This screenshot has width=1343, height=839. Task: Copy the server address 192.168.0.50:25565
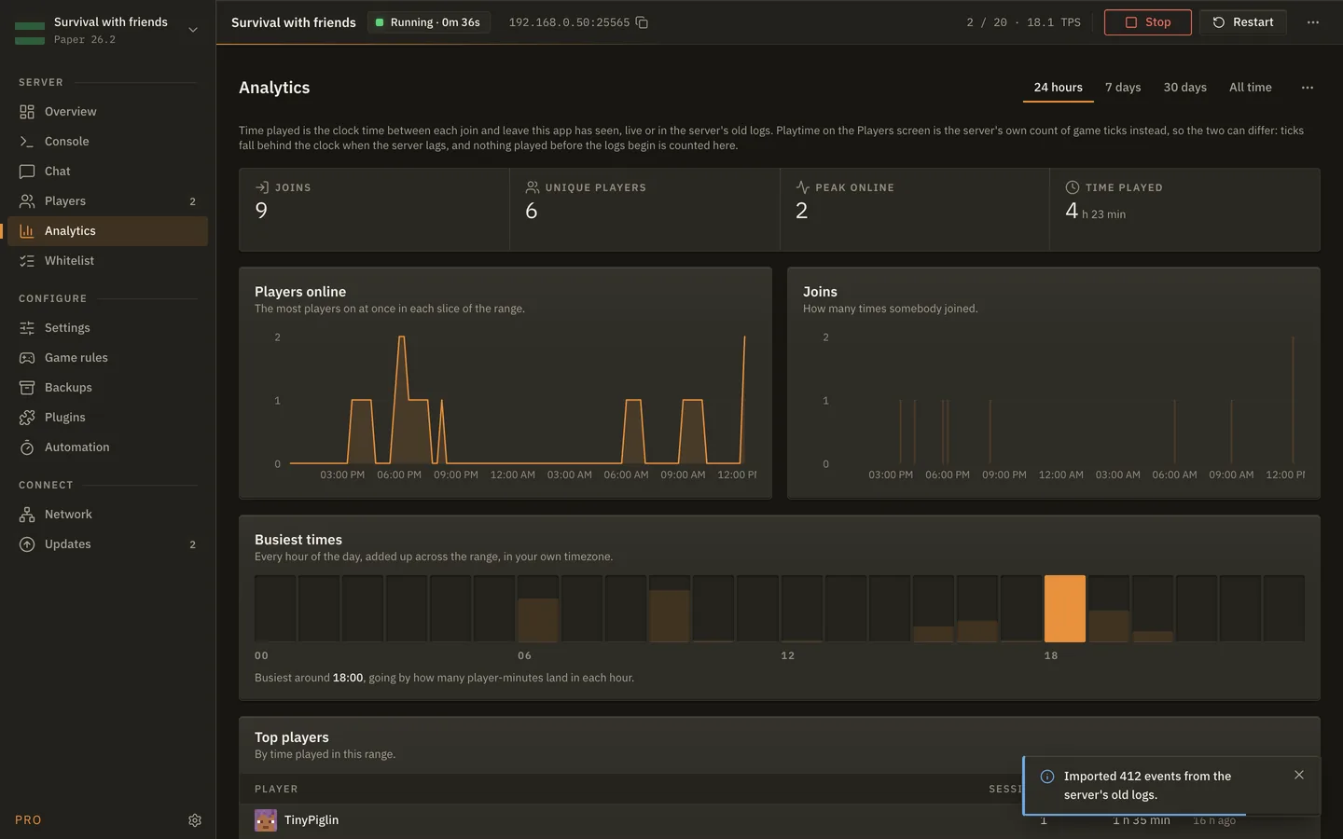[x=642, y=22]
